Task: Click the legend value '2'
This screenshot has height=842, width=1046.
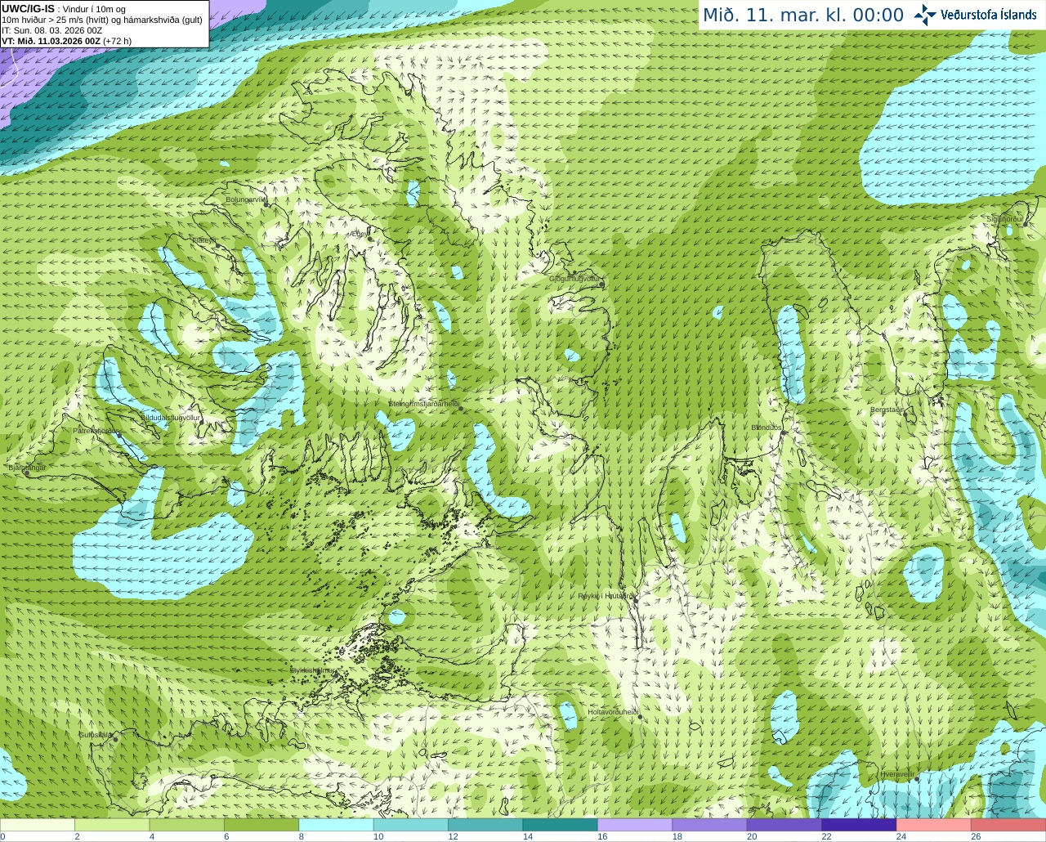Action: [77, 836]
